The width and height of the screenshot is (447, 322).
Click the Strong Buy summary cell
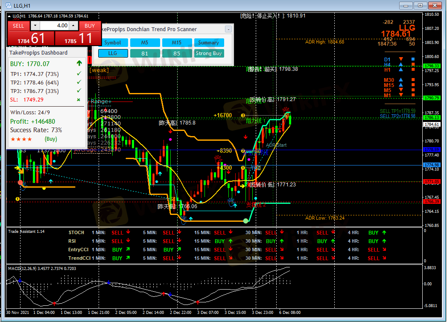coord(208,53)
